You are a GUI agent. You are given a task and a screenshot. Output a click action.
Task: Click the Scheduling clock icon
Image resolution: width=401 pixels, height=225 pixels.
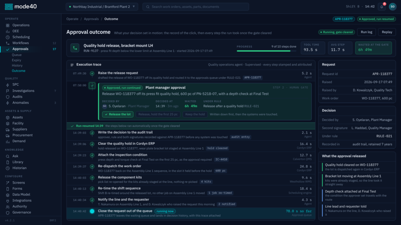[8, 37]
